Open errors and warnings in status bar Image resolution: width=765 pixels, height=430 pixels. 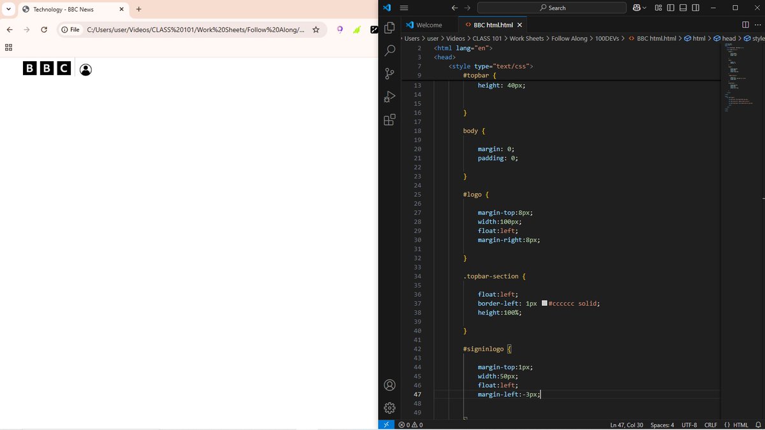point(410,425)
